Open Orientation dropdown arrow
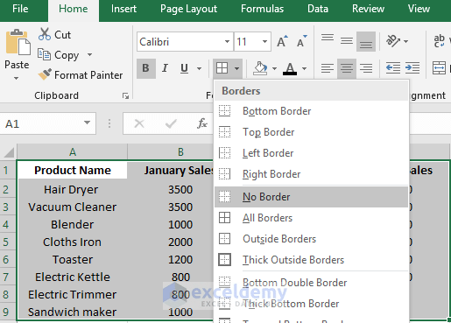Viewport: 451px width, 323px height. (405, 41)
